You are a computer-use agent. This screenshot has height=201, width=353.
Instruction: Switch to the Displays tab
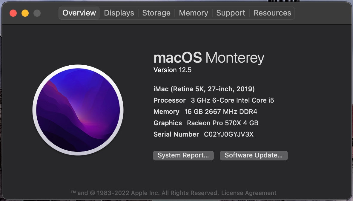click(119, 13)
